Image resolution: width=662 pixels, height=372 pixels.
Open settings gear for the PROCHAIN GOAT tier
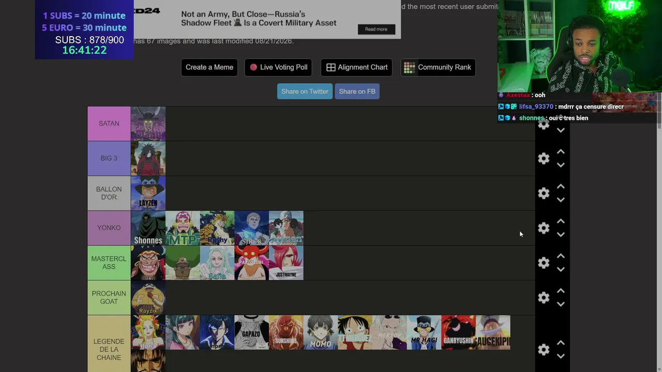[x=544, y=298]
